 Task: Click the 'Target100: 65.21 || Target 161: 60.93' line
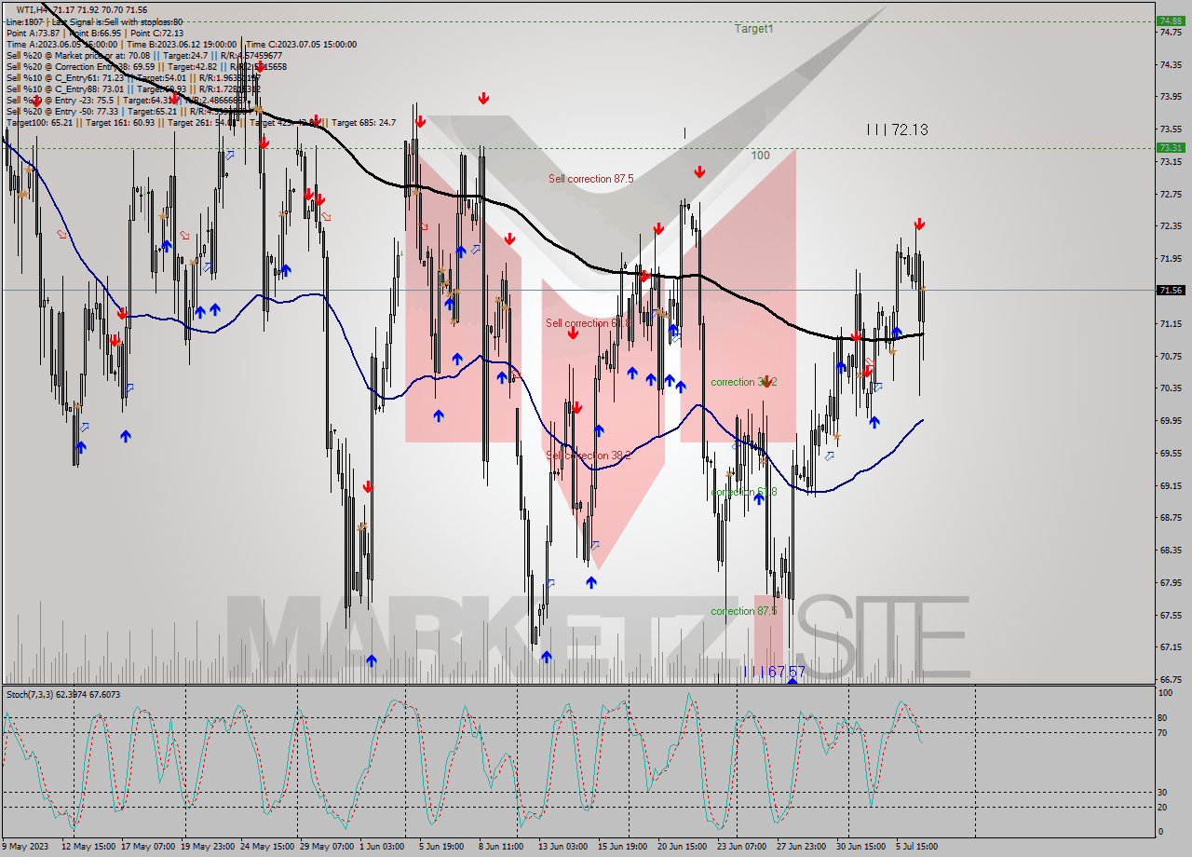pyautogui.click(x=200, y=122)
